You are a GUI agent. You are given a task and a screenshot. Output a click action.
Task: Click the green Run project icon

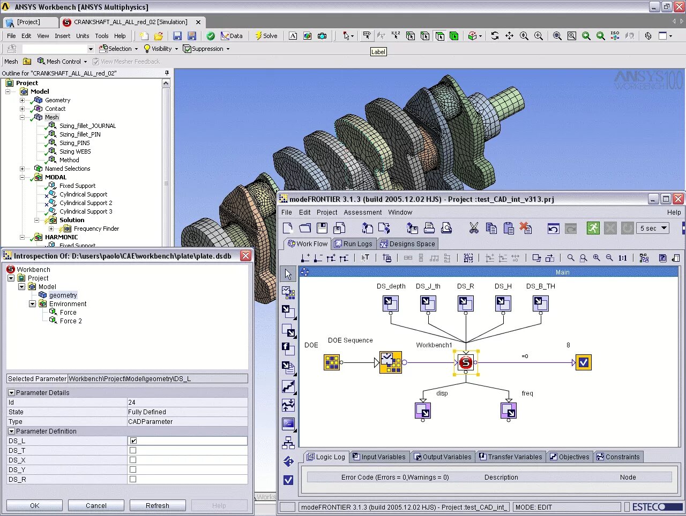coord(593,228)
